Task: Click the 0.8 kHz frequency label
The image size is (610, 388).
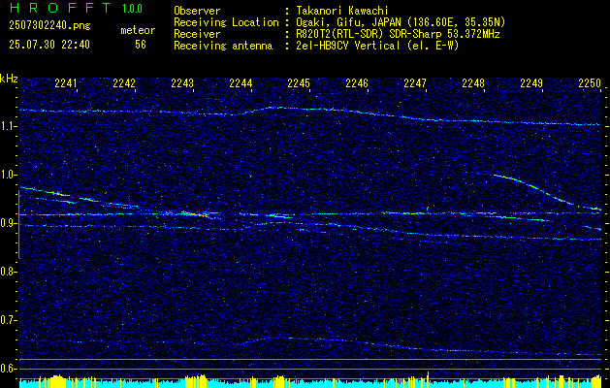Action: pyautogui.click(x=9, y=272)
